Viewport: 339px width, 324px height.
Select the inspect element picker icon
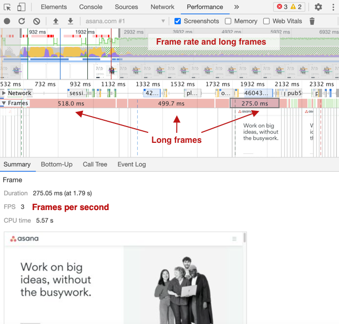7,7
